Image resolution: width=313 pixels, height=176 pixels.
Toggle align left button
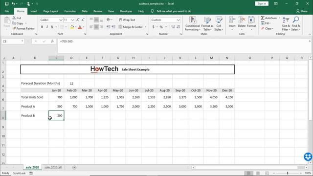(91, 27)
